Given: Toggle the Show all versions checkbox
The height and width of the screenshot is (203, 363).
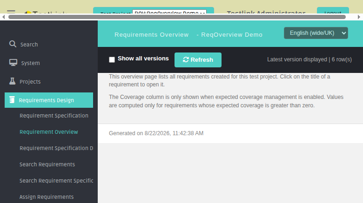Looking at the screenshot, I should point(112,59).
